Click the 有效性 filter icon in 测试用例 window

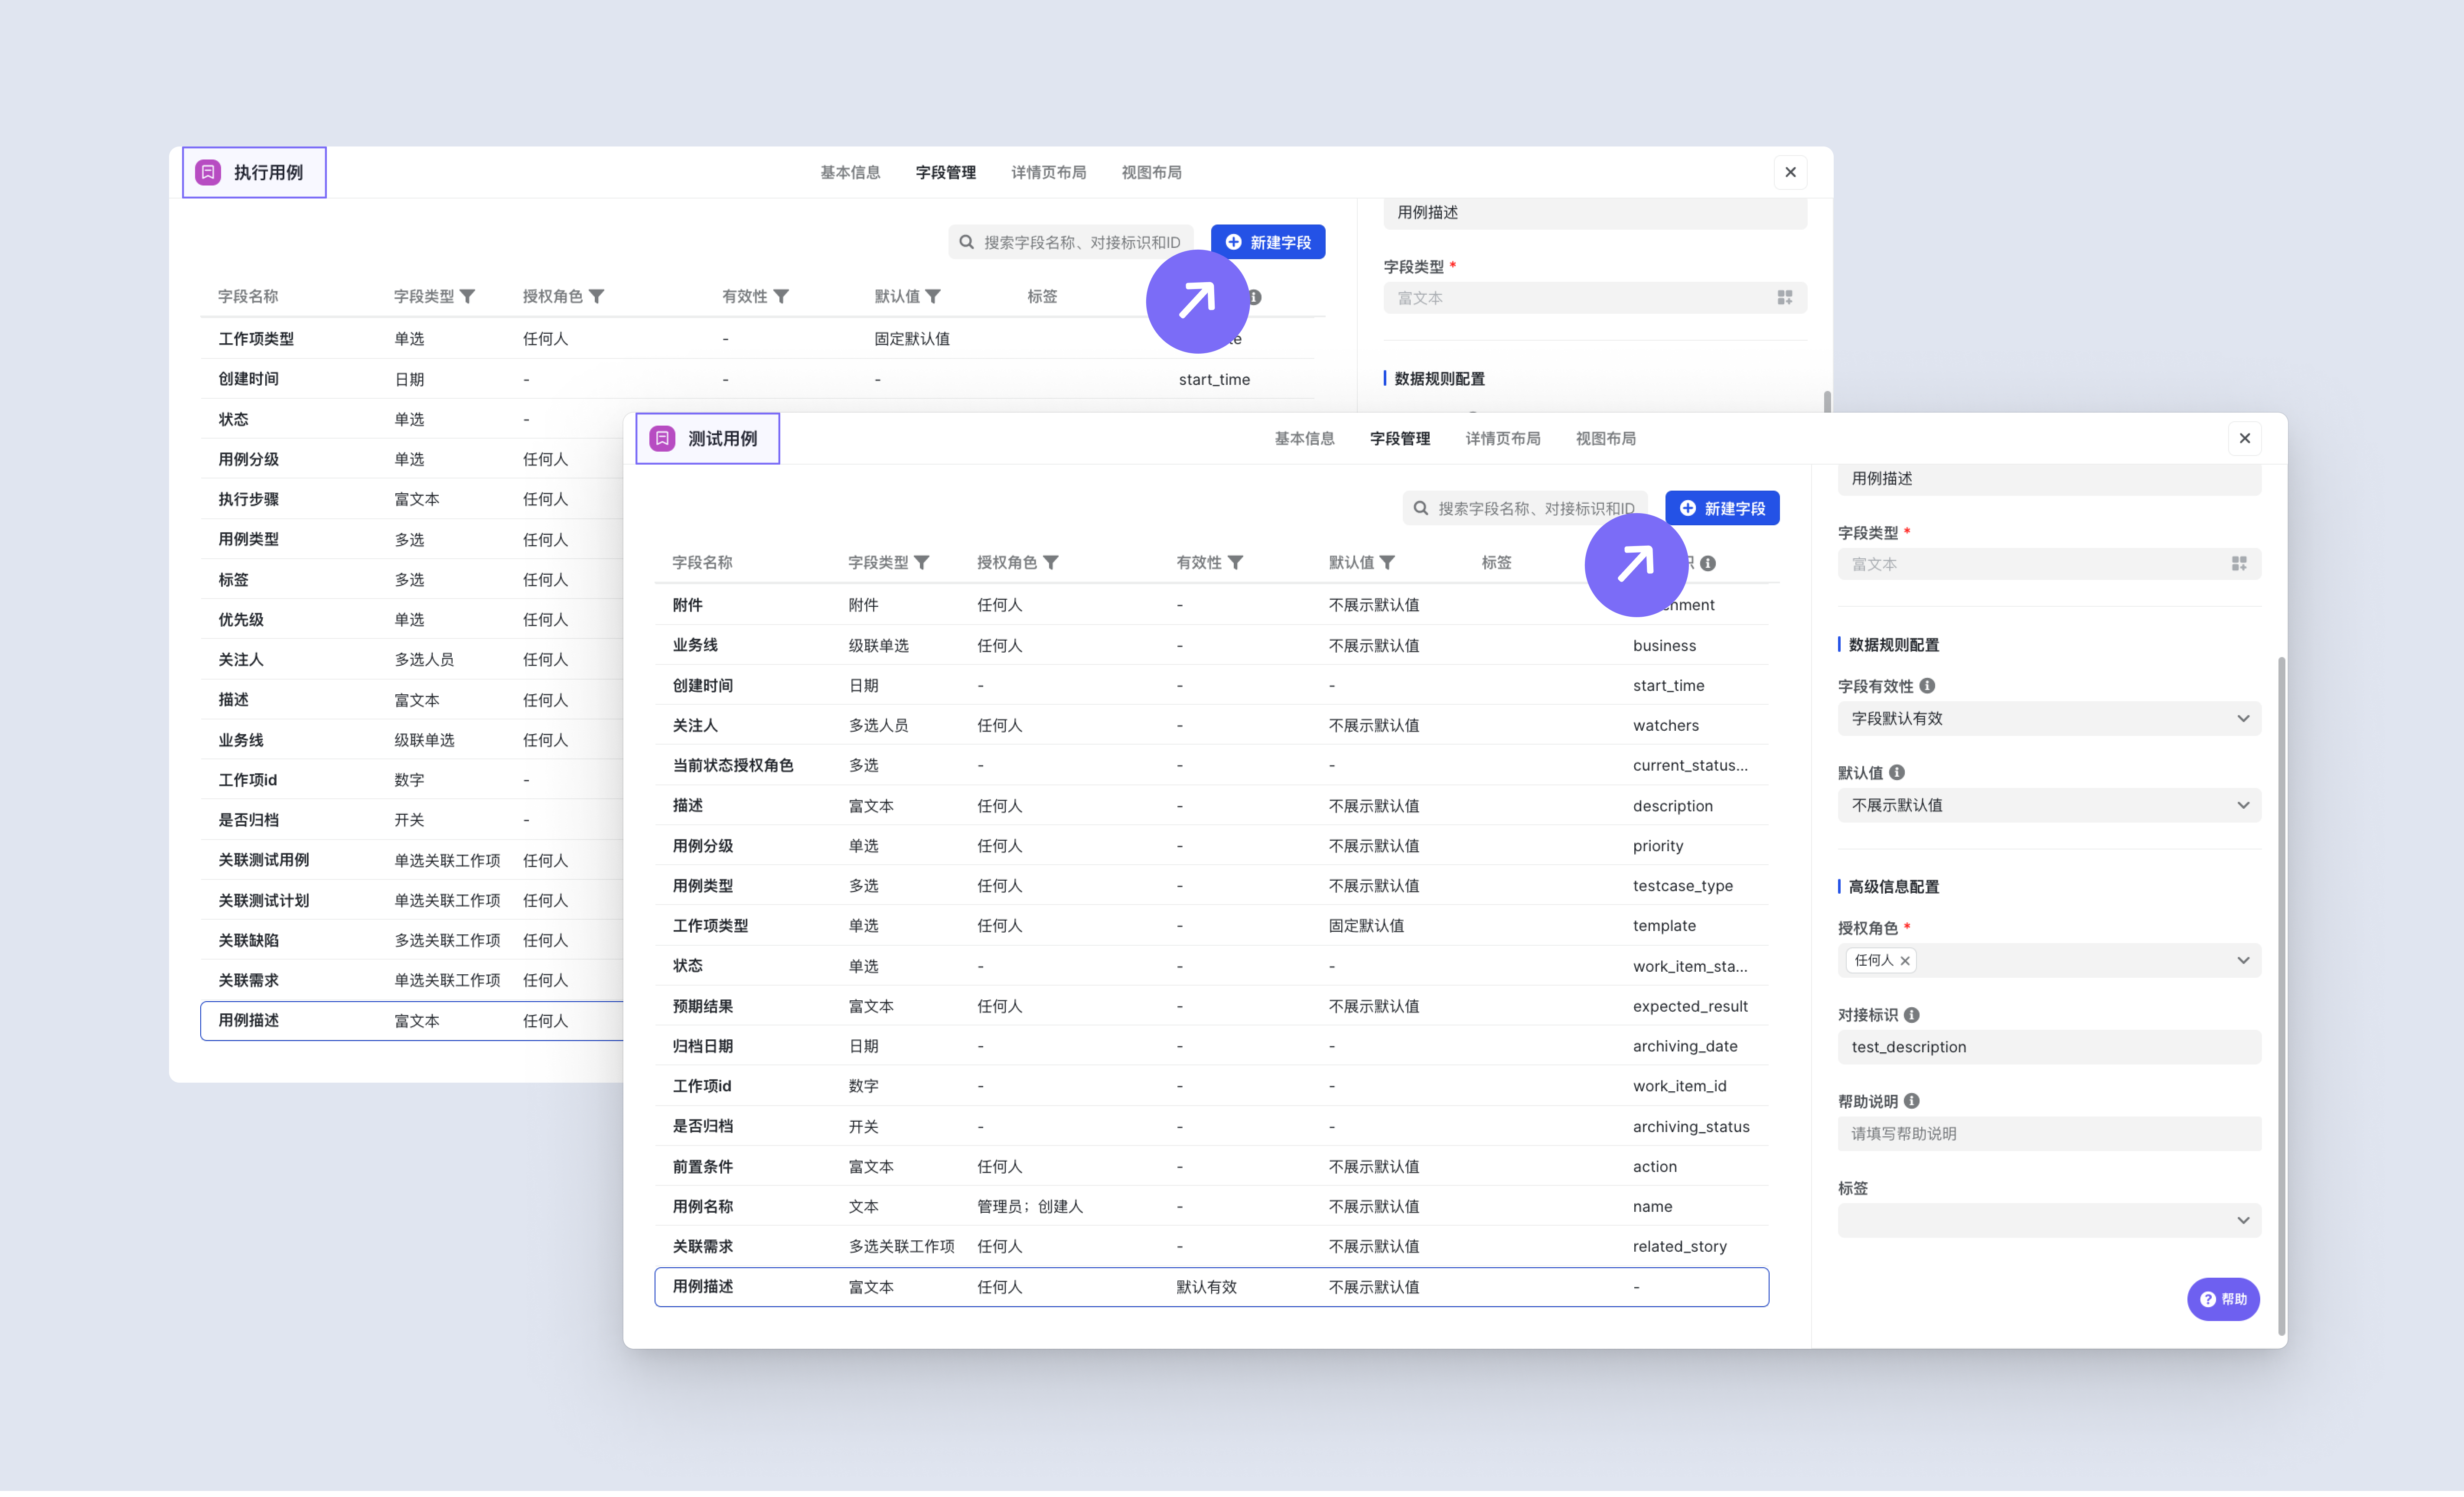1236,563
